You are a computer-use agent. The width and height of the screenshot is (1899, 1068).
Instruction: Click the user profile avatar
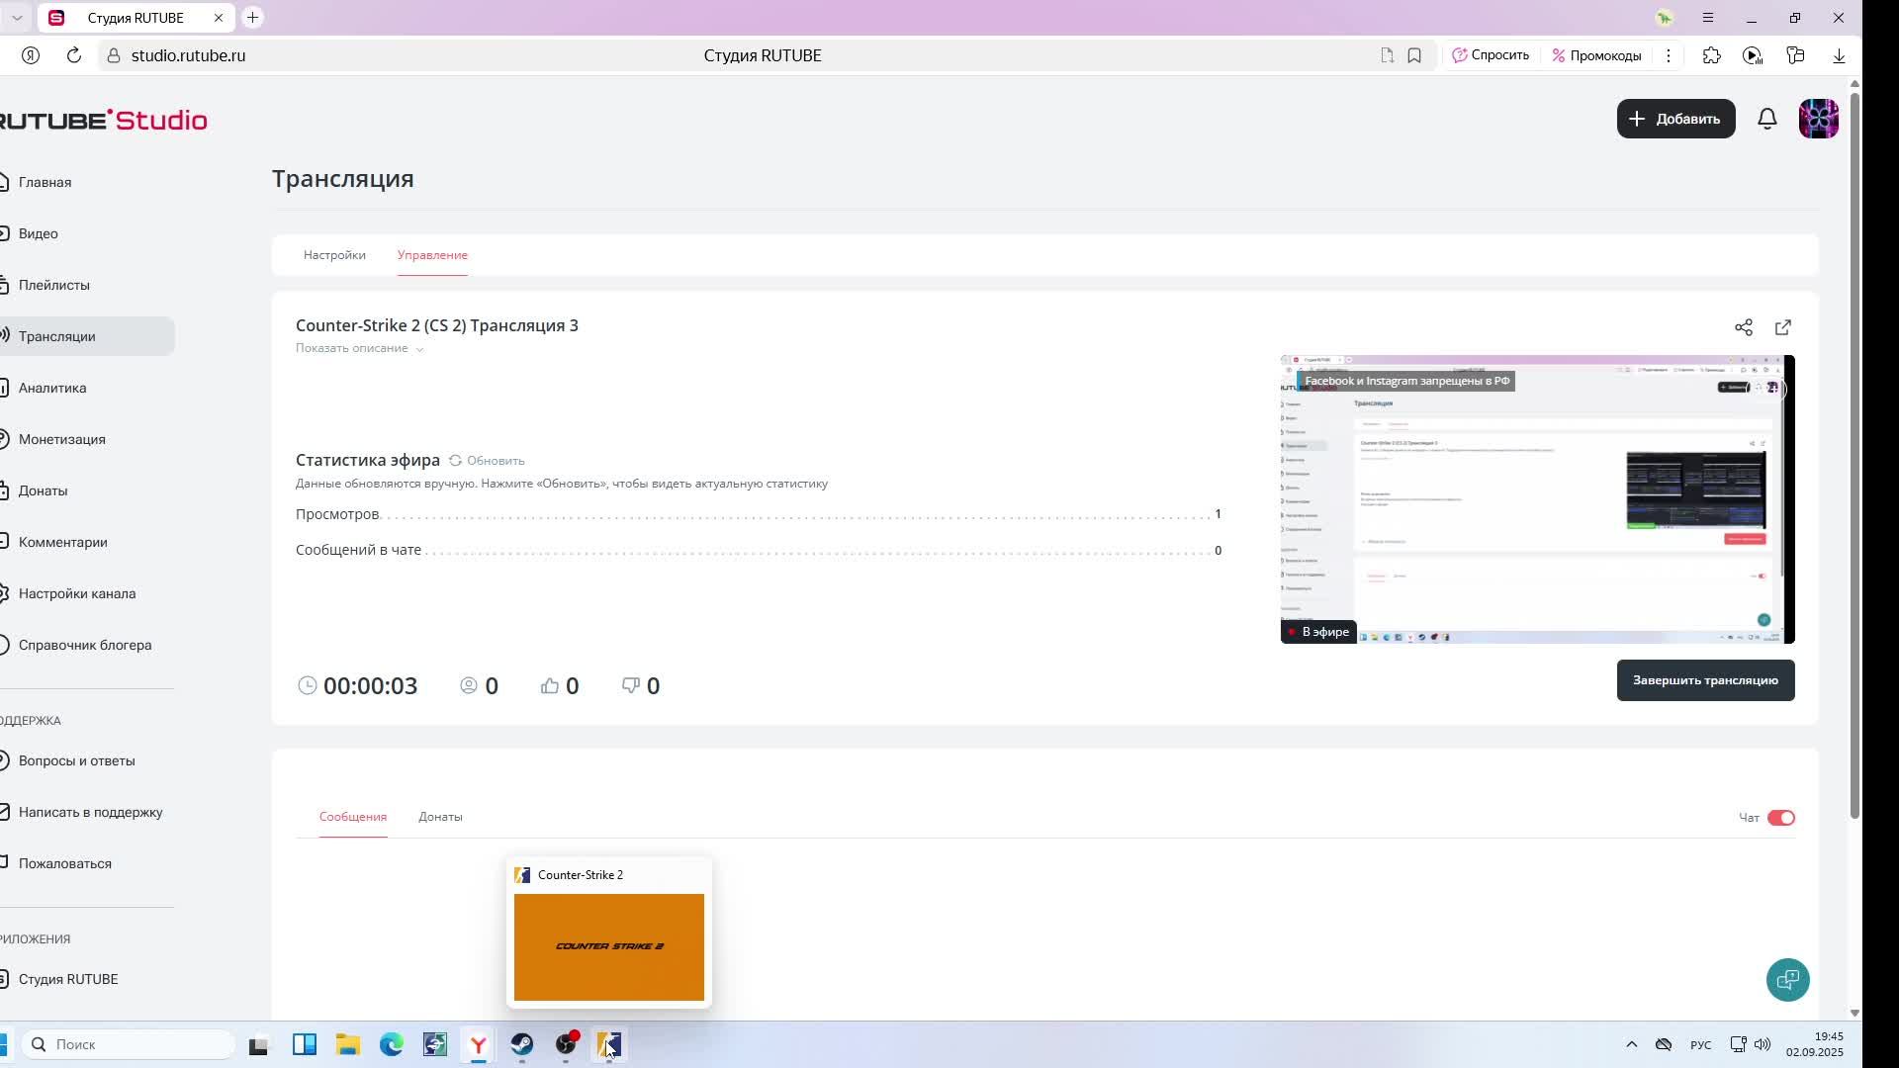pos(1818,119)
